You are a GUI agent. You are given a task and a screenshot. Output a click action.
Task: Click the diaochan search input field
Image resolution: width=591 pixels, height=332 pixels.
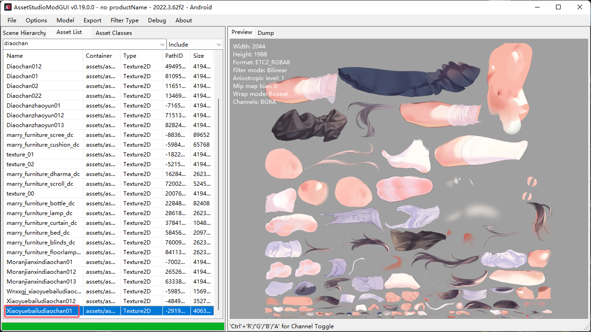click(x=80, y=44)
